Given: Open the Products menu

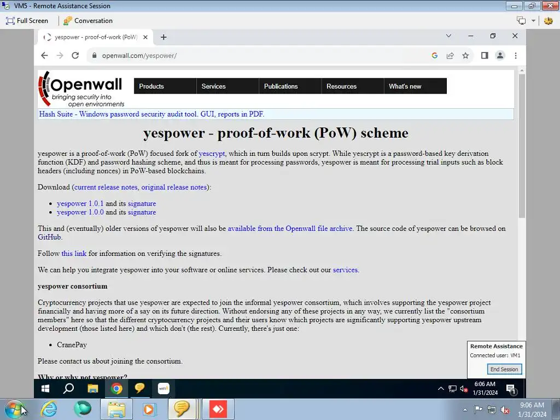Looking at the screenshot, I should point(165,86).
